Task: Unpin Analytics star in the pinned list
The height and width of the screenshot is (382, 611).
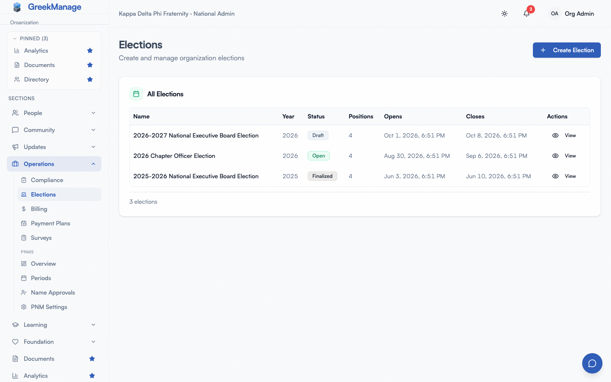Action: (x=90, y=51)
